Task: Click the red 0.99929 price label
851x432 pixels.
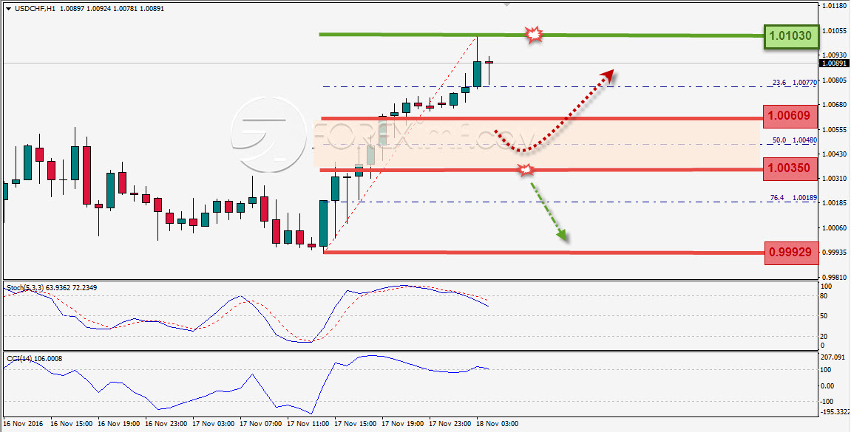Action: (791, 253)
